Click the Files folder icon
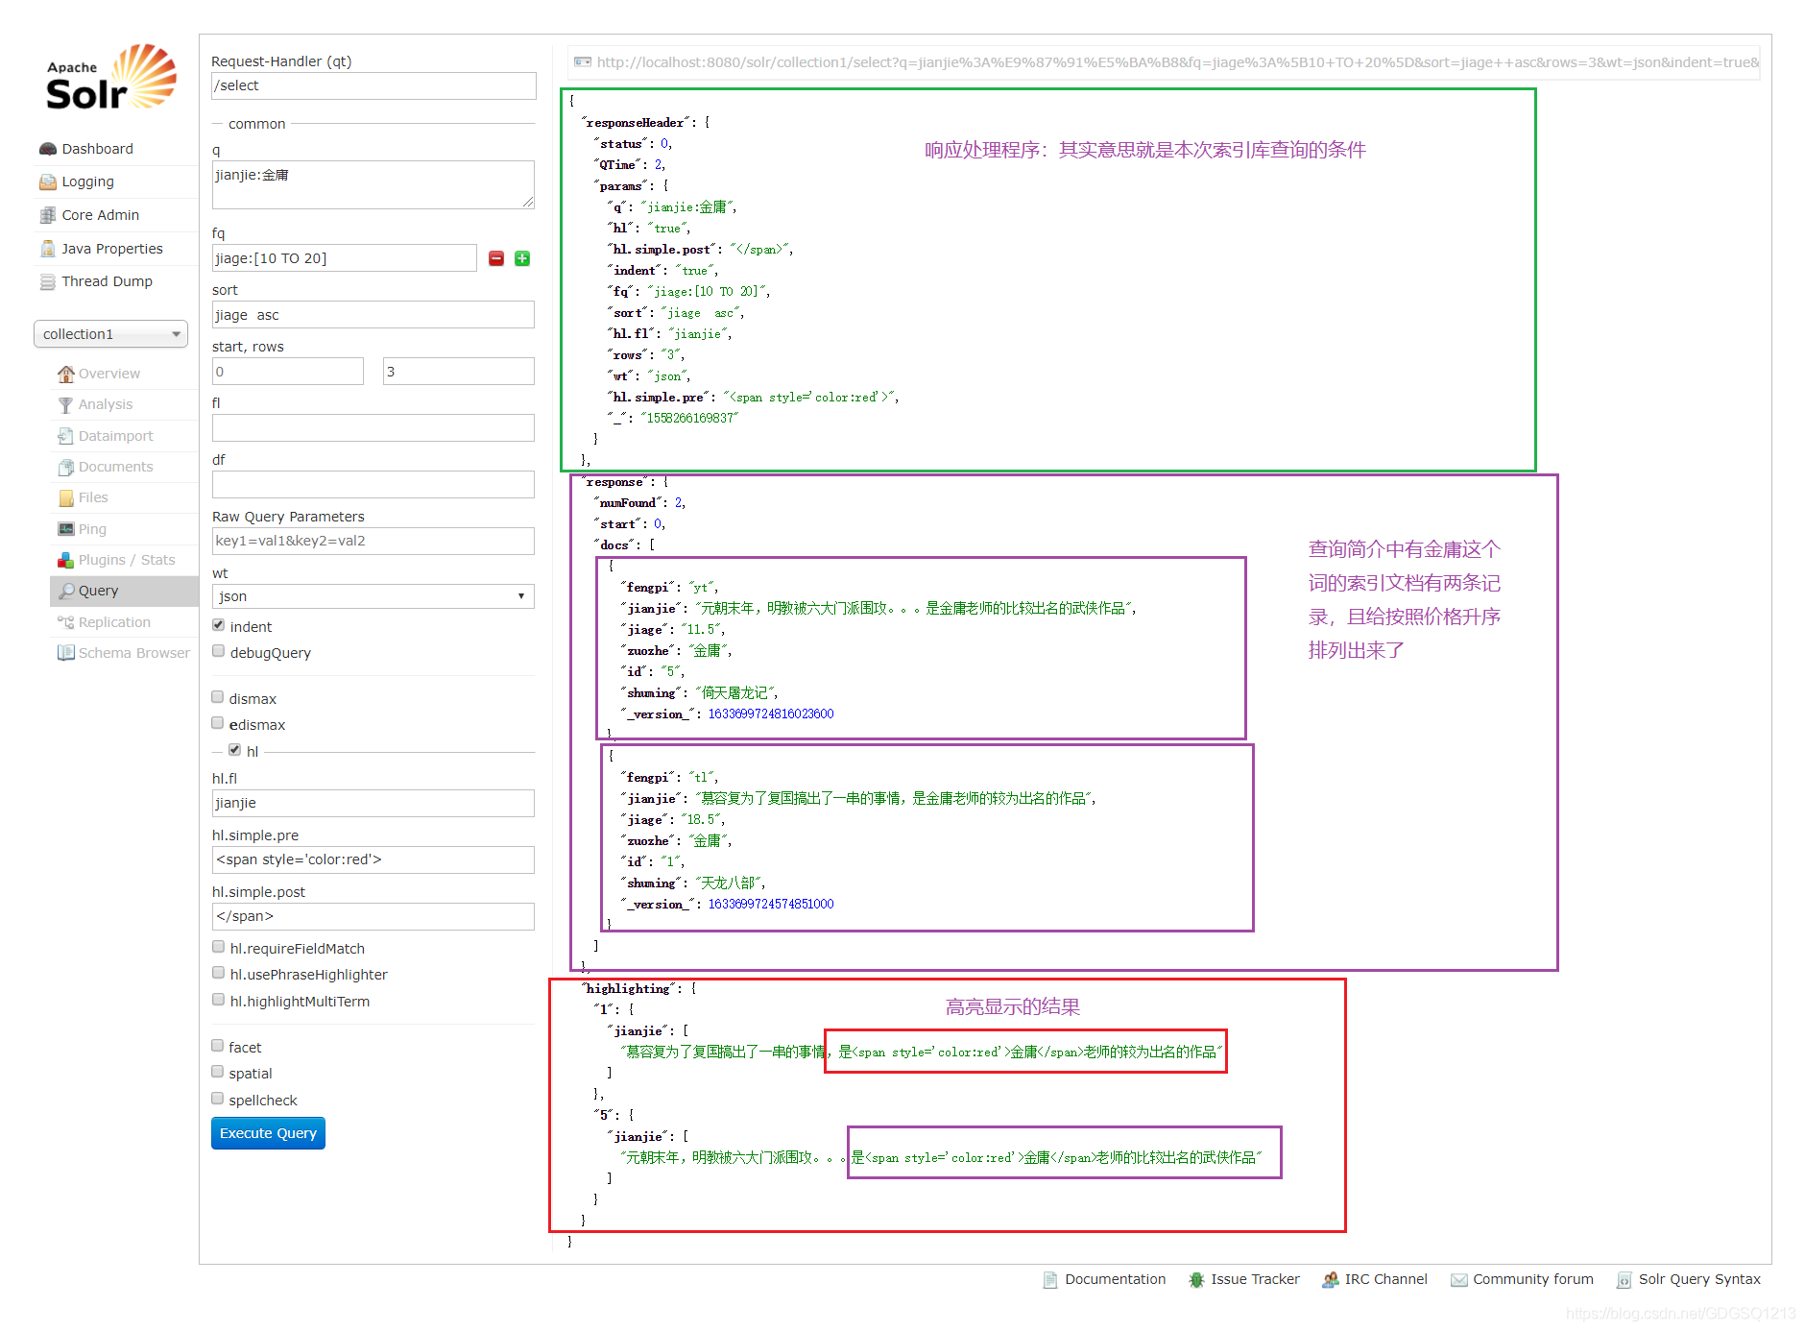The width and height of the screenshot is (1805, 1331). 65,497
